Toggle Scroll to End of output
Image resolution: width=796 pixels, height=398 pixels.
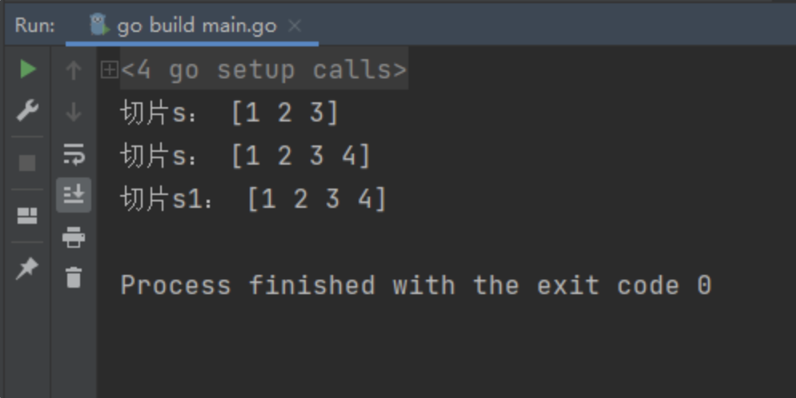click(x=74, y=195)
